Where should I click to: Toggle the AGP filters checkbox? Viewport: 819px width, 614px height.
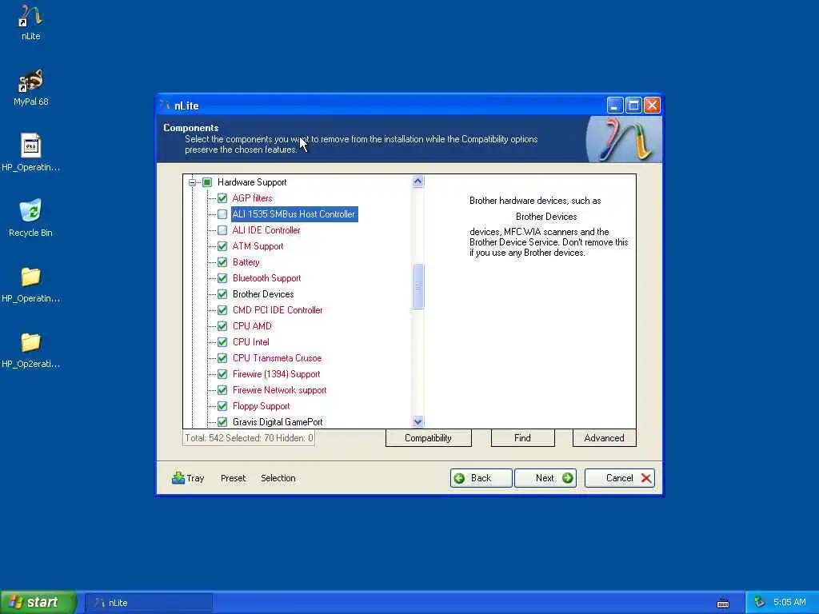(x=222, y=198)
